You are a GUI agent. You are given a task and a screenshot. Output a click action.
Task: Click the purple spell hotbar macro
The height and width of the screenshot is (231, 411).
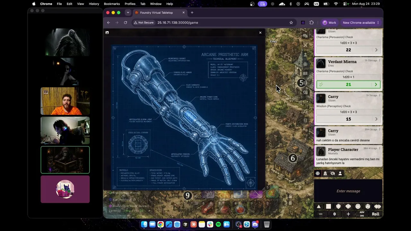[x=256, y=194]
